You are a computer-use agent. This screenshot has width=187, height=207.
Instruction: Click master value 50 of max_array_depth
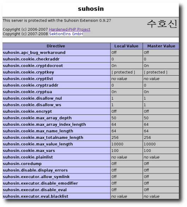pyautogui.click(x=146, y=118)
